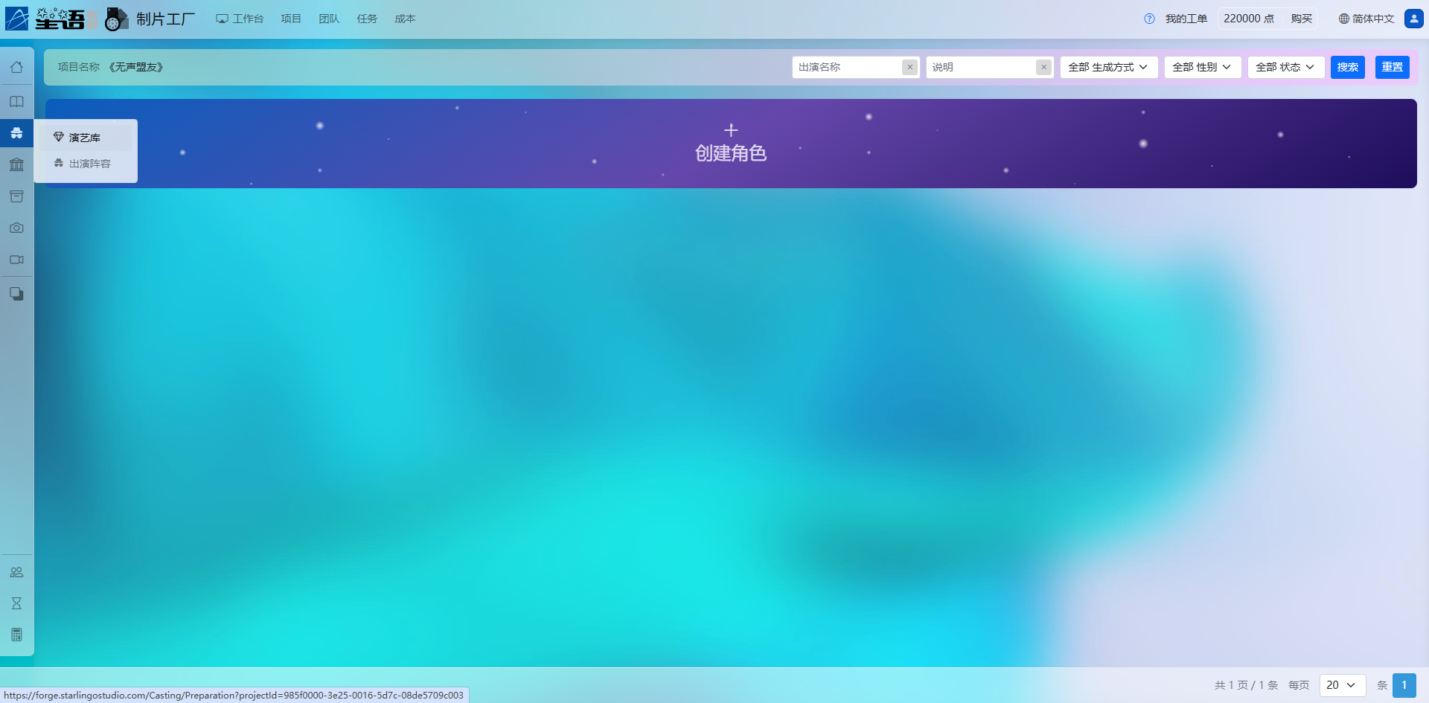Open the calculator icon in the sidebar
Screen dimensions: 1429x703
click(x=16, y=635)
